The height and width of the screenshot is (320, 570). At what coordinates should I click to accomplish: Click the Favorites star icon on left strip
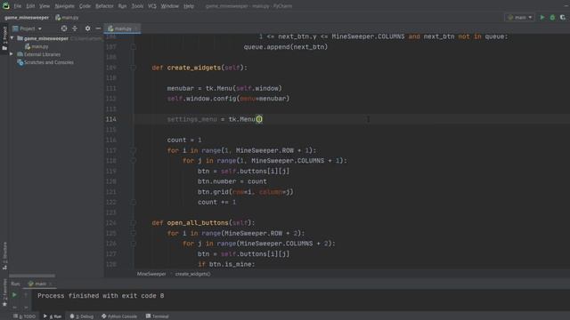pos(4,304)
